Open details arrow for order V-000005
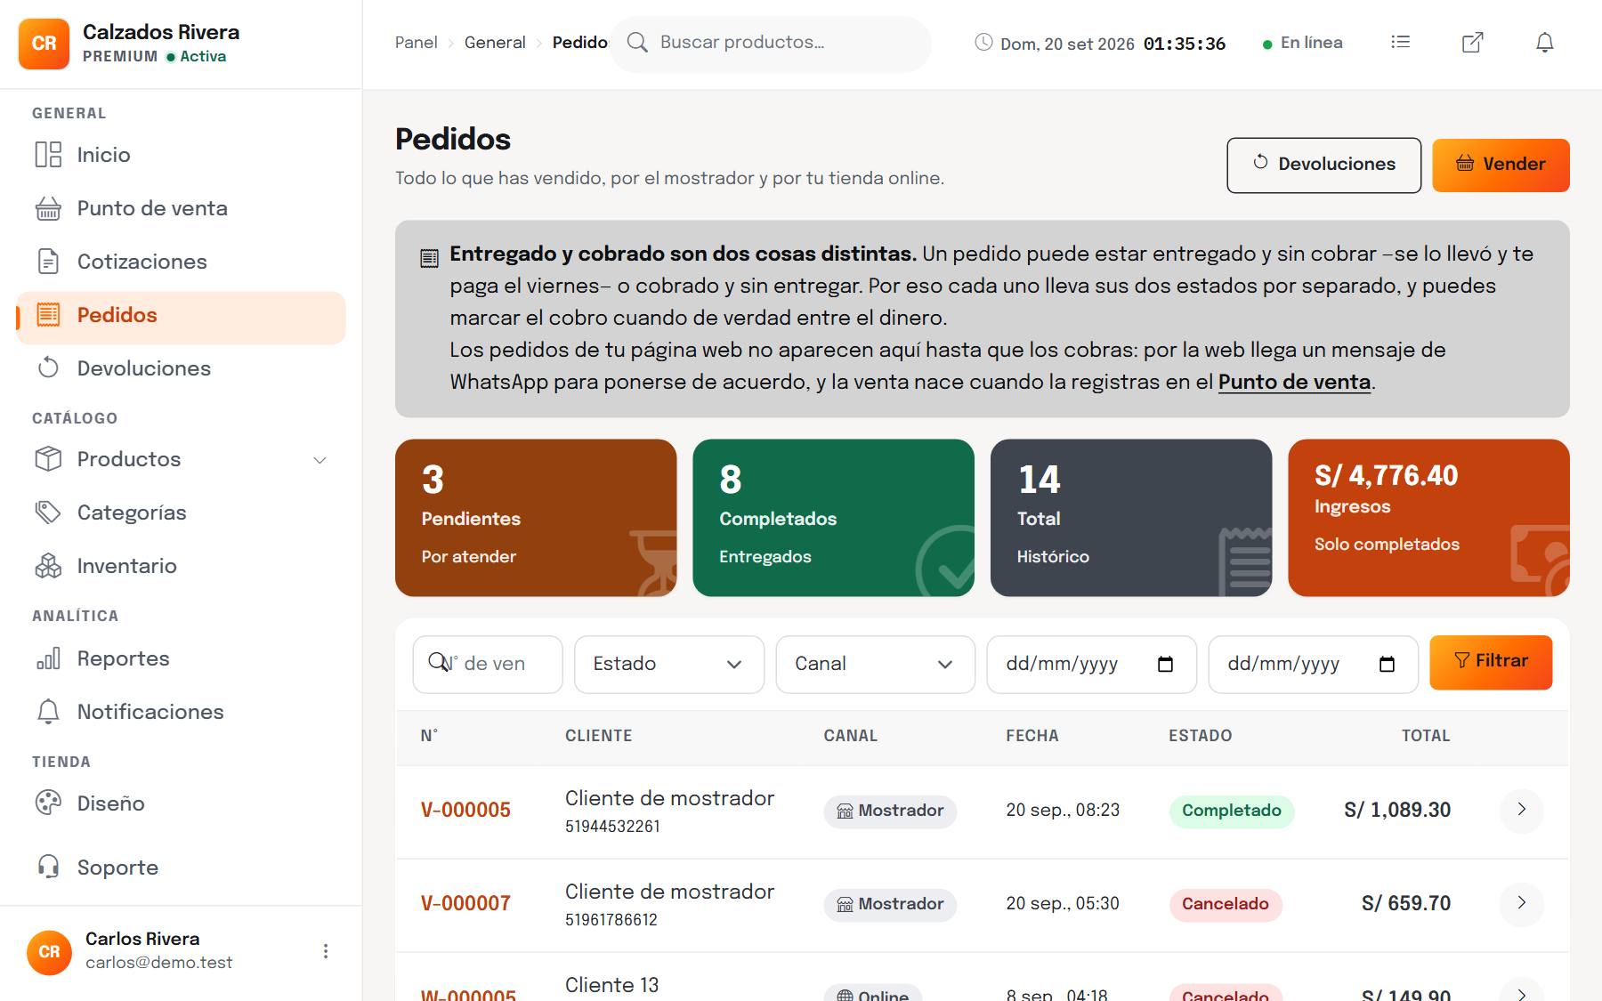 point(1522,810)
